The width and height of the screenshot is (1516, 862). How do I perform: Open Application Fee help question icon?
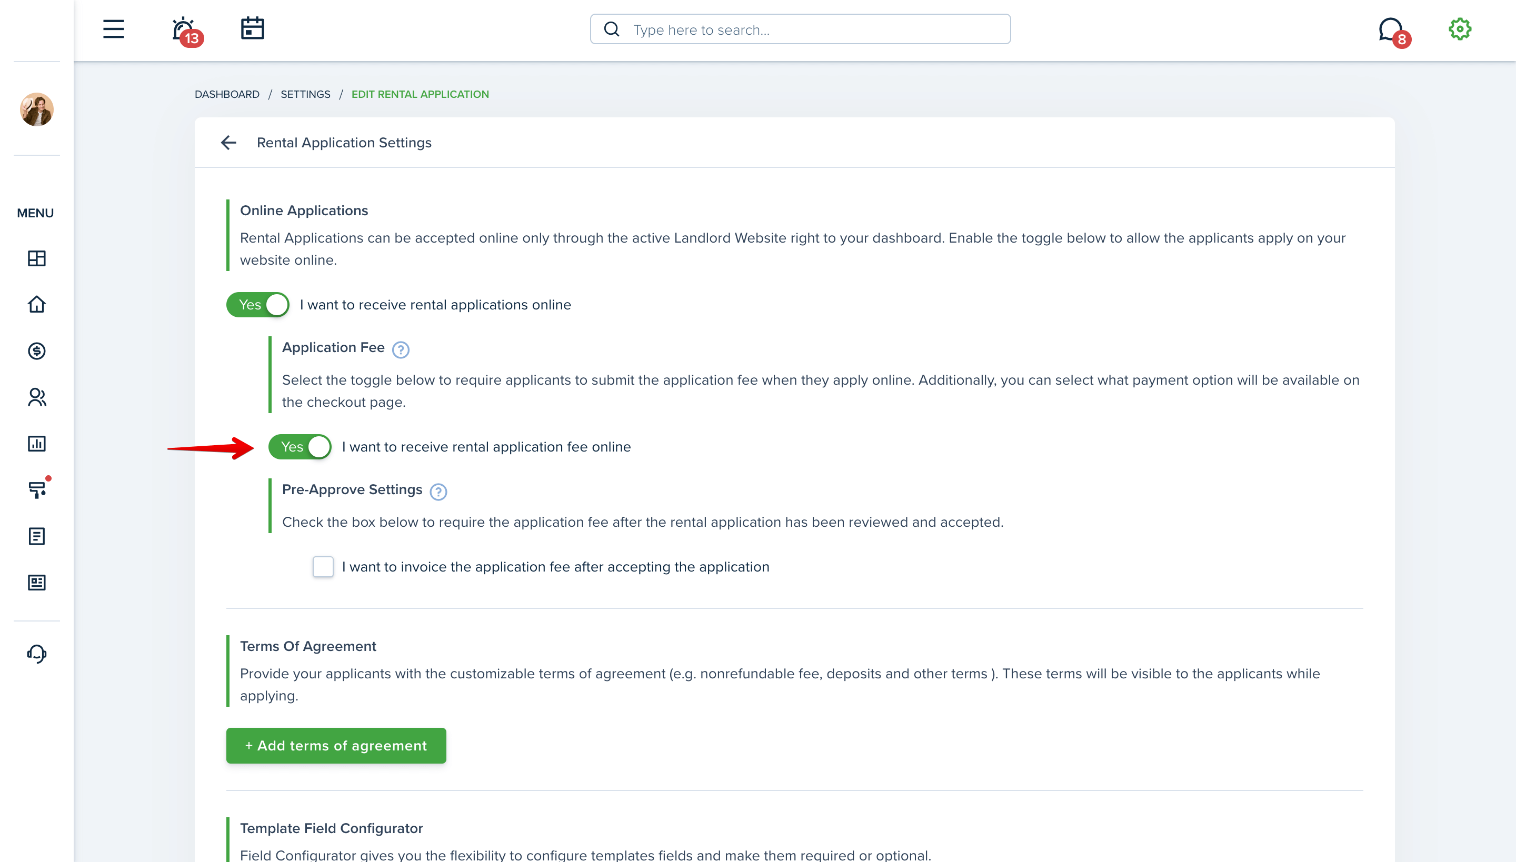point(401,350)
